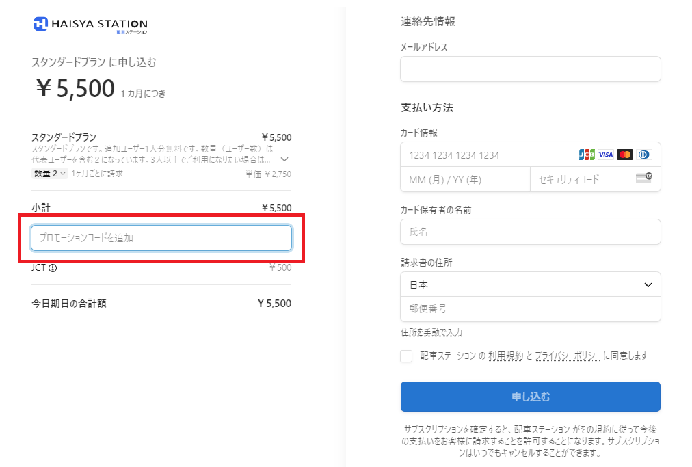Open the 利用規約 terms link
This screenshot has width=692, height=467.
pyautogui.click(x=505, y=356)
